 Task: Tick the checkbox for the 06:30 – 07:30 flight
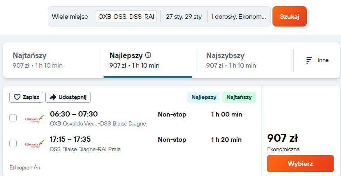pos(13,118)
